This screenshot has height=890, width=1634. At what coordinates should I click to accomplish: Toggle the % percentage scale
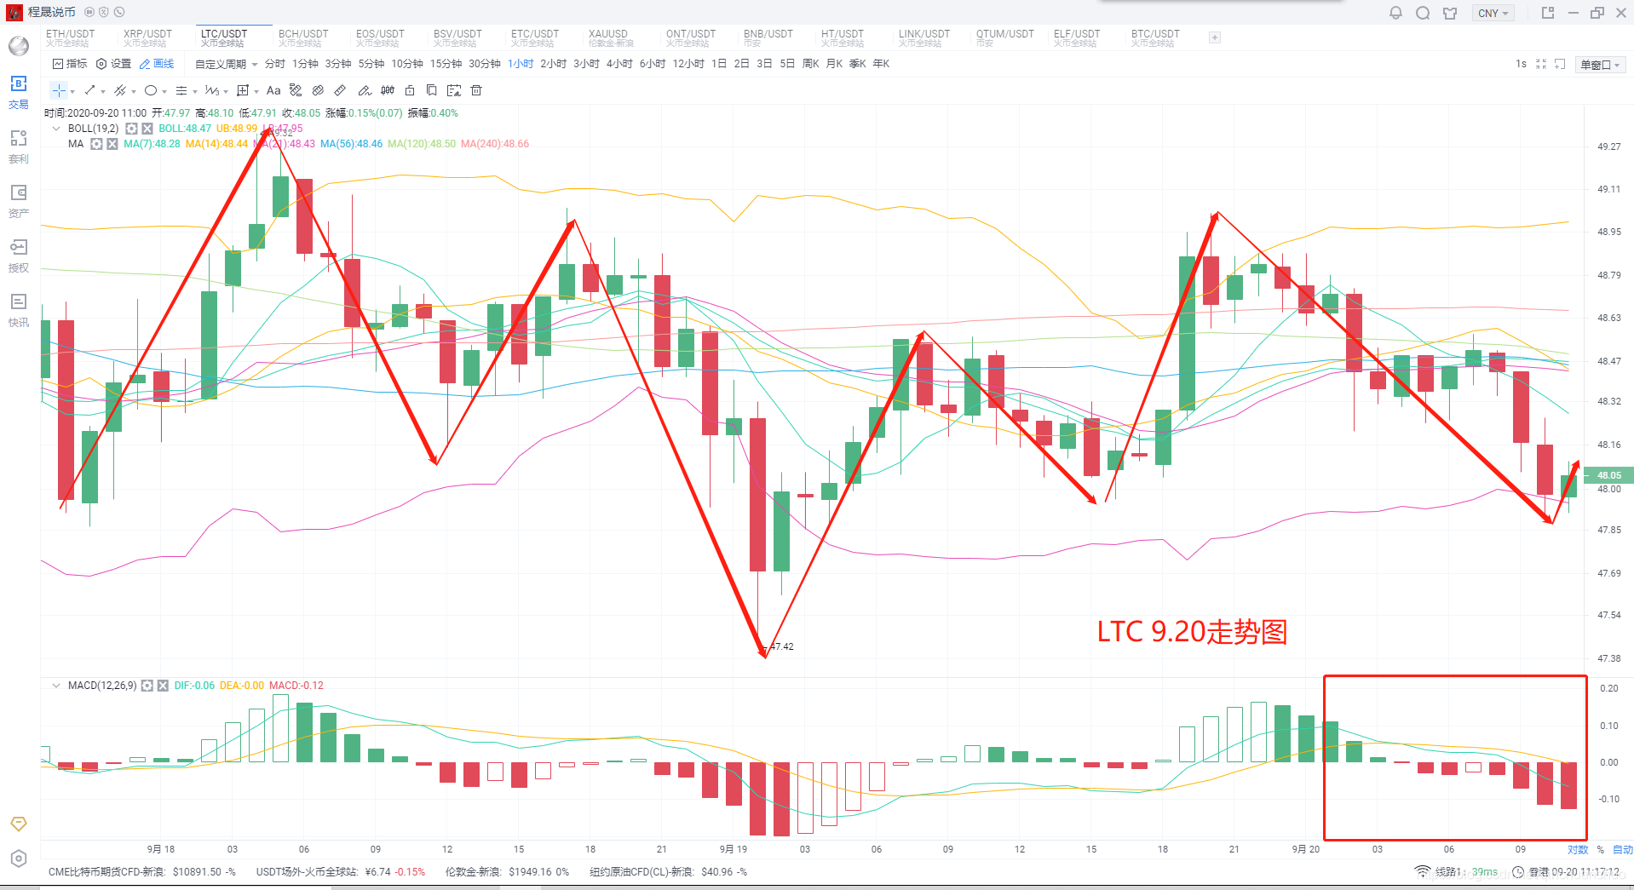point(1601,850)
